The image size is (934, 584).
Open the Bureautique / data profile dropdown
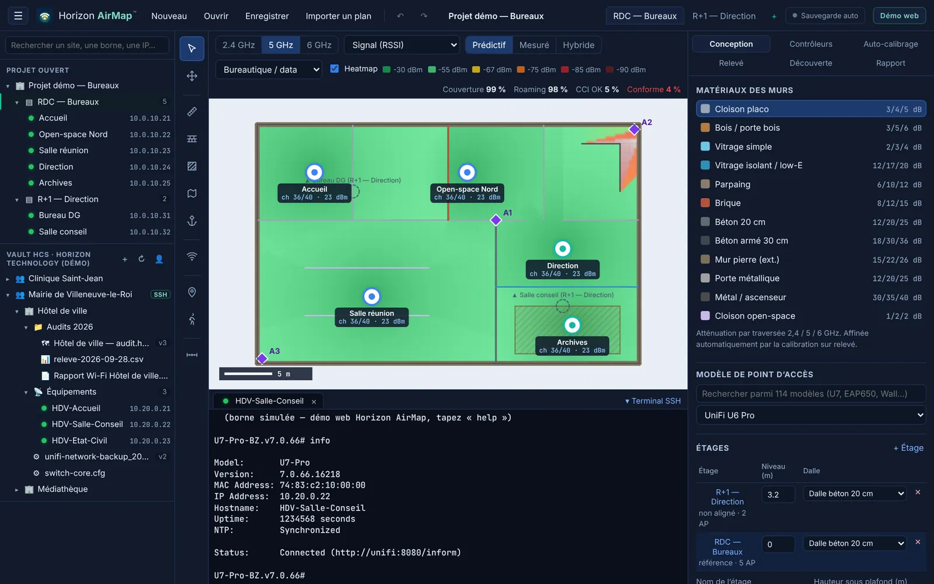pos(269,69)
